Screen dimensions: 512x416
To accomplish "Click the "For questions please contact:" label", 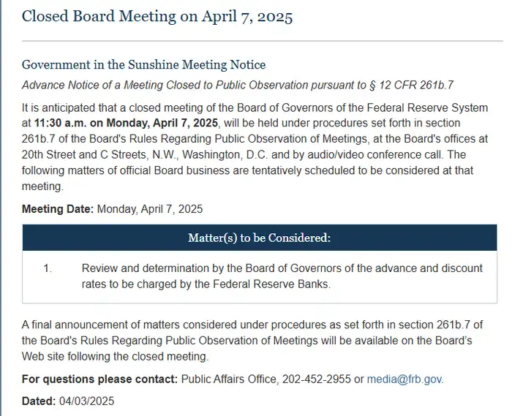I will [99, 379].
